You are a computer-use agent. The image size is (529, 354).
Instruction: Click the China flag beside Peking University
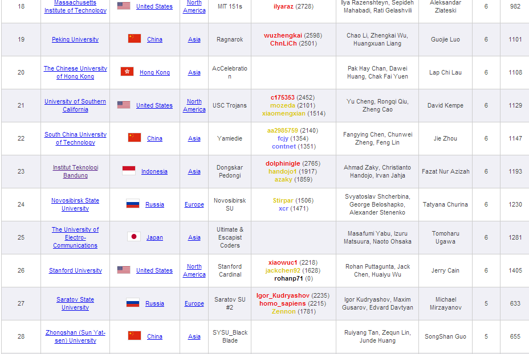[135, 39]
